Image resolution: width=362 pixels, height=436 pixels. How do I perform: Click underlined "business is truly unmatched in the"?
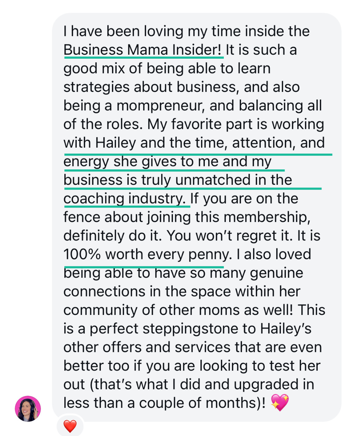[x=178, y=180]
